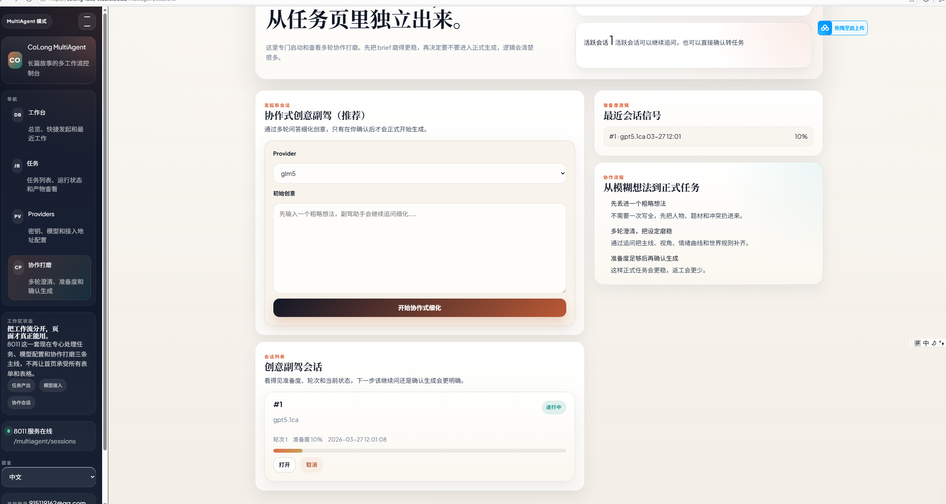
Task: Click the session #1 readiness progress bar
Action: click(419, 451)
